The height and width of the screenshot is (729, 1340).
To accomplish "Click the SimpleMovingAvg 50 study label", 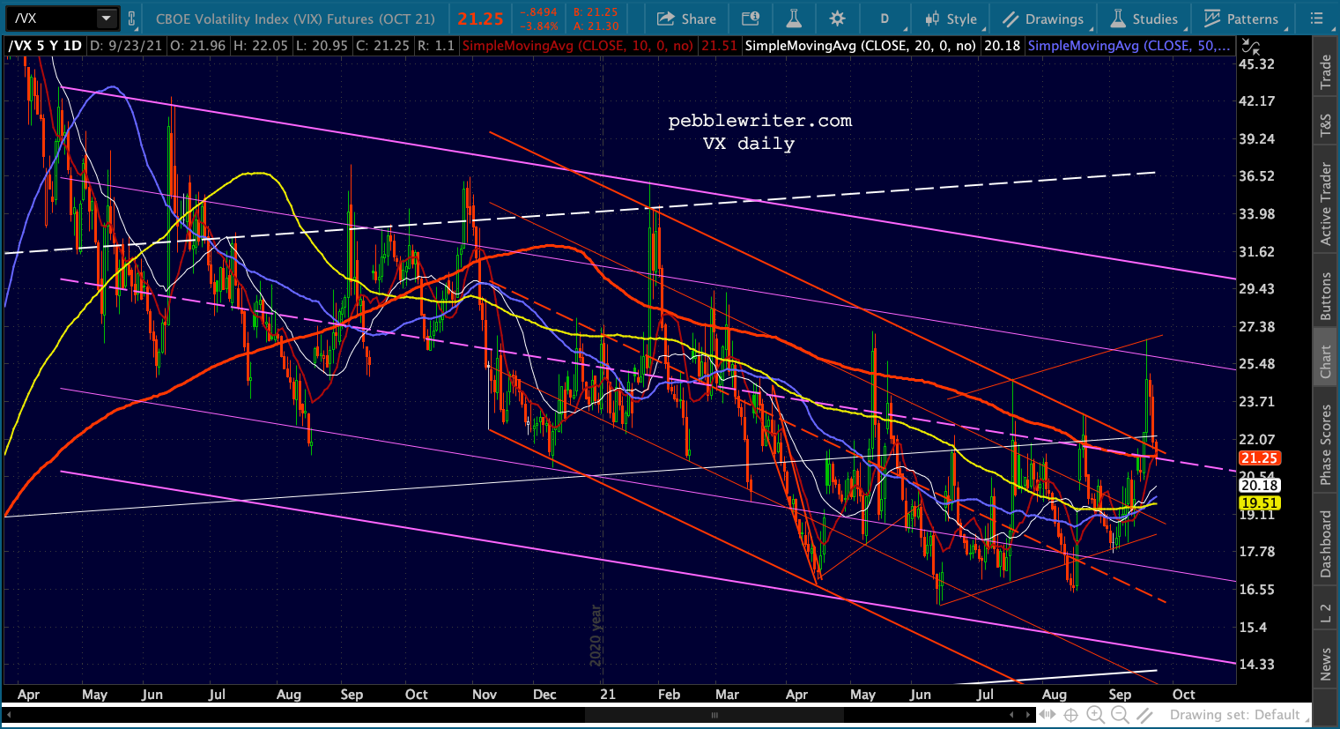I will (x=1129, y=46).
